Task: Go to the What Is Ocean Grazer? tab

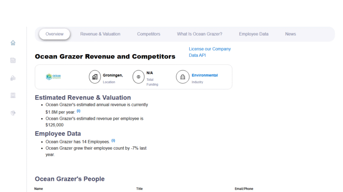Action: click(199, 34)
